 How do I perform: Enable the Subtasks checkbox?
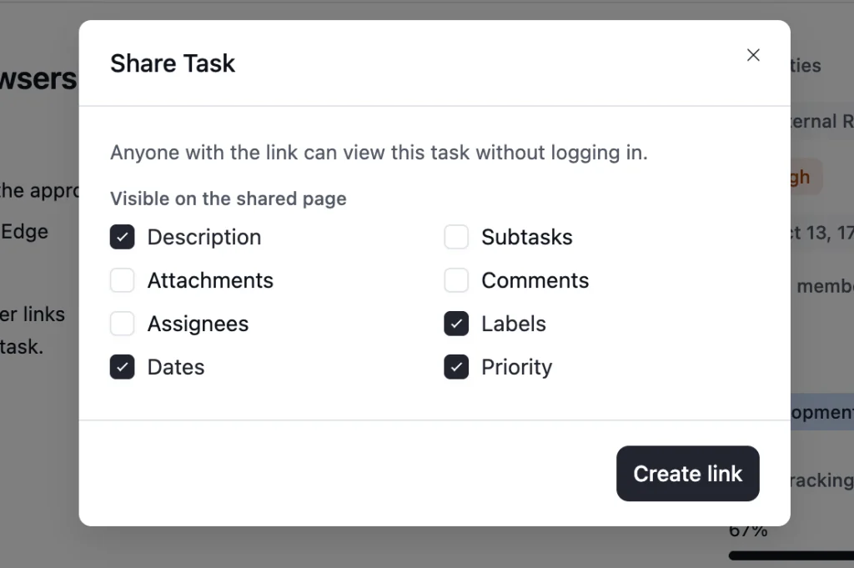point(456,237)
